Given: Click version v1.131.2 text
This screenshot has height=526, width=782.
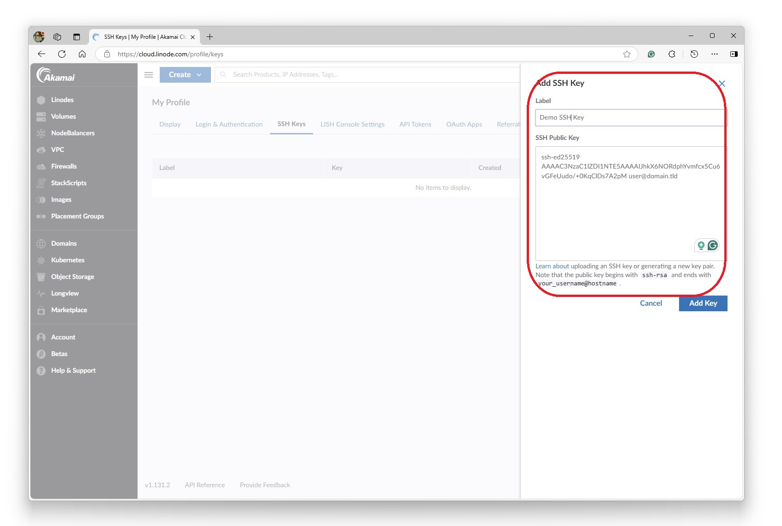Looking at the screenshot, I should (x=157, y=485).
